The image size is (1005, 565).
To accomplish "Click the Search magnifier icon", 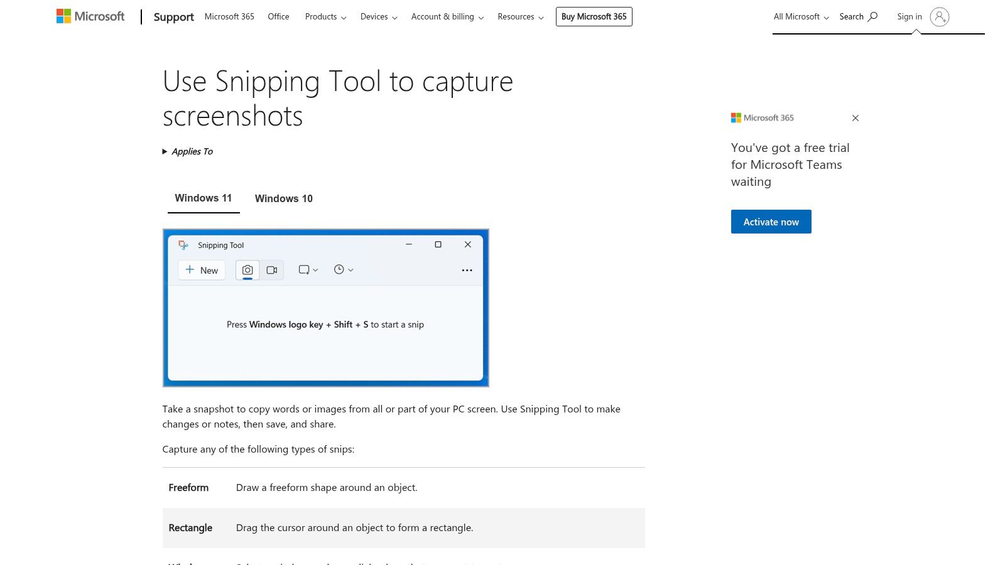I will (872, 17).
